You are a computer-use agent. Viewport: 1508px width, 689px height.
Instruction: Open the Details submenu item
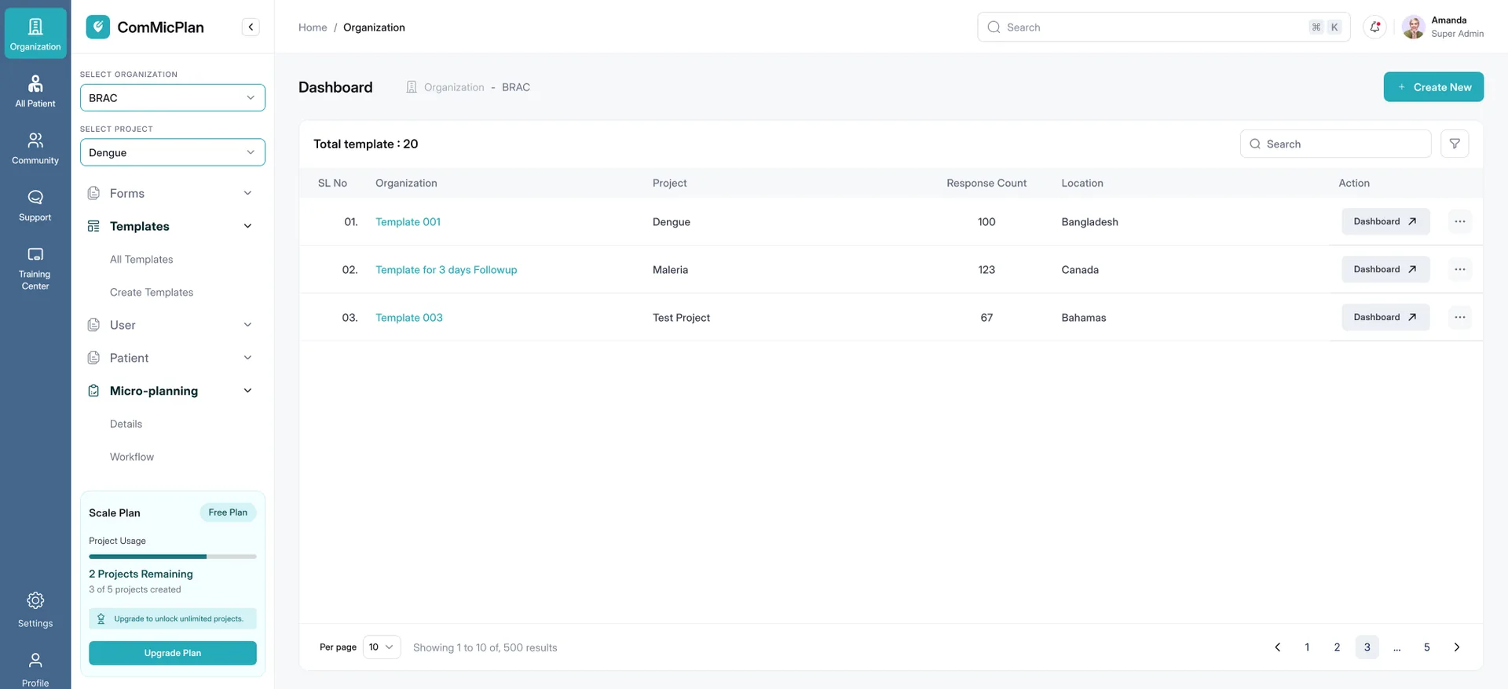(126, 424)
